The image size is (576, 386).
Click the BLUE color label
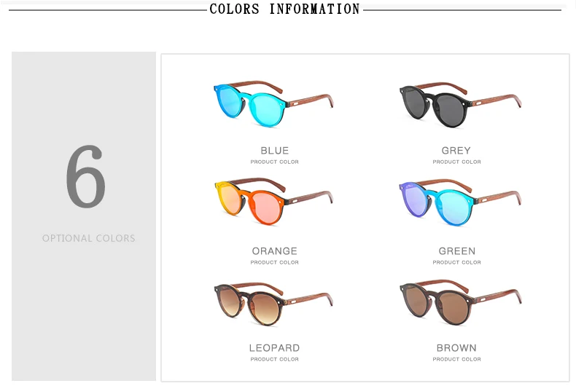click(x=274, y=151)
